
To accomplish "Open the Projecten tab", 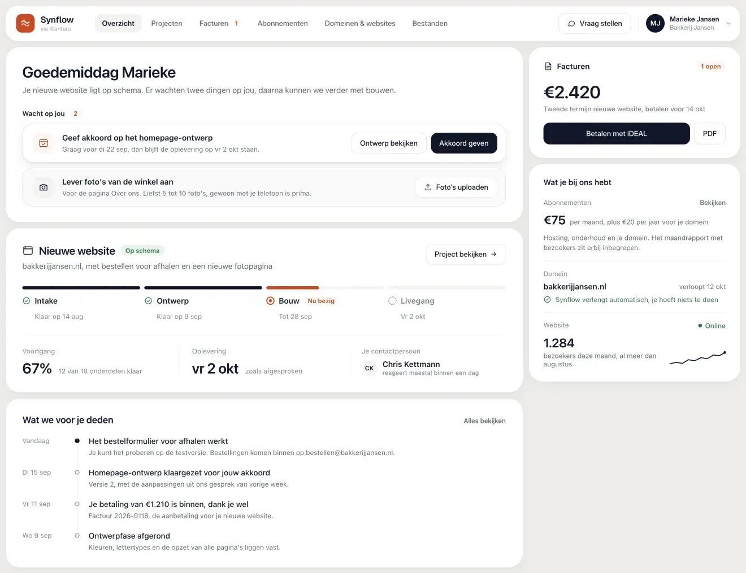I will point(167,23).
